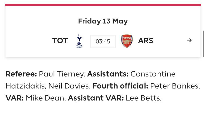
Task: Click the Arsenal club badge
Action: (127, 41)
